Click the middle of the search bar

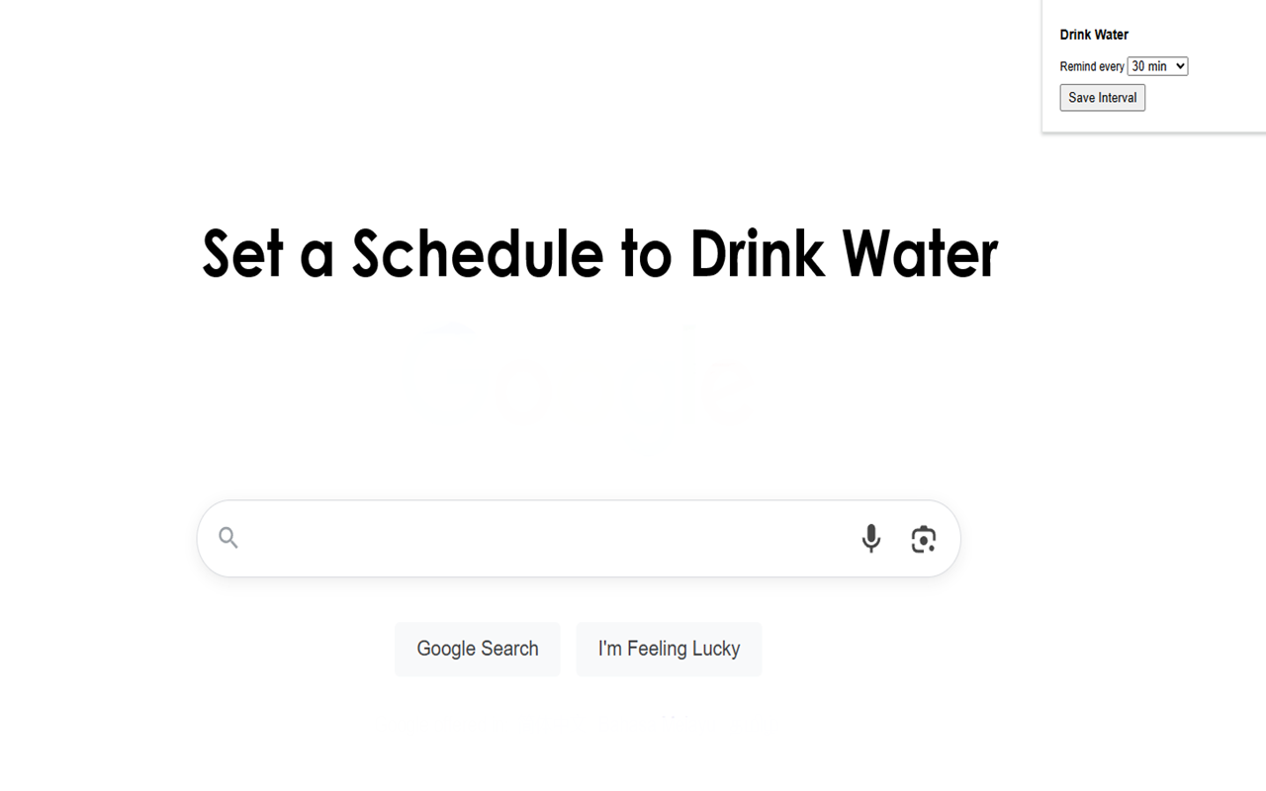pyautogui.click(x=579, y=539)
